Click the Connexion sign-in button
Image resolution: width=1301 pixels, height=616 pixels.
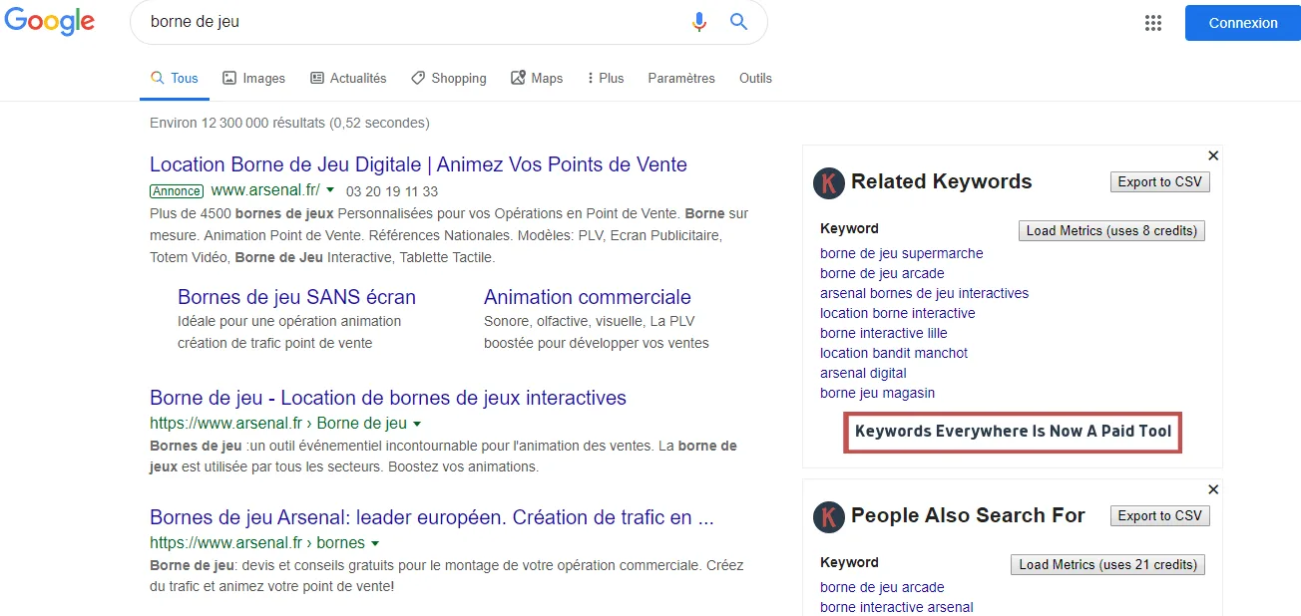click(1242, 23)
